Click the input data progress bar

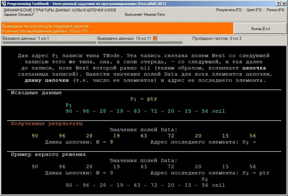tap(49, 43)
